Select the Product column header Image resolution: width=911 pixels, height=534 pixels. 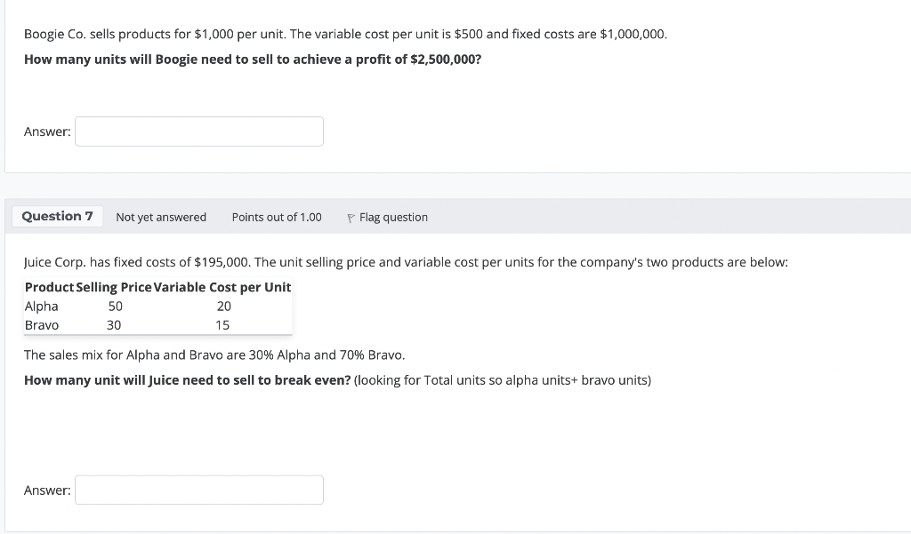point(50,288)
